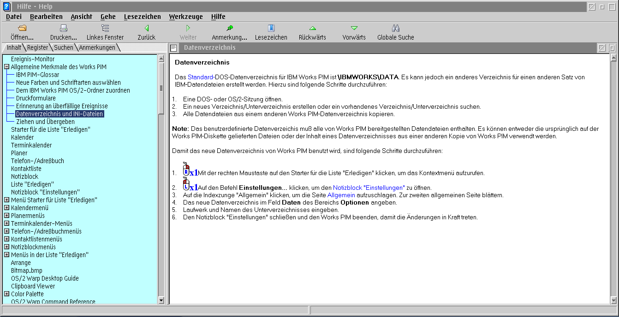Print topic using the Drucken icon
619x317 pixels.
64,28
